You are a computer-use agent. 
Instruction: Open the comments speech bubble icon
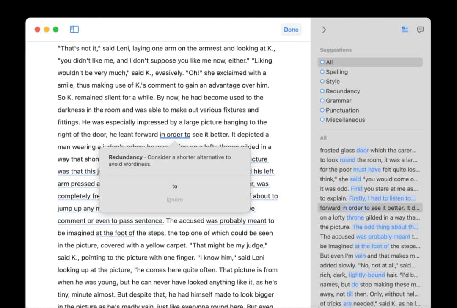coord(420,30)
